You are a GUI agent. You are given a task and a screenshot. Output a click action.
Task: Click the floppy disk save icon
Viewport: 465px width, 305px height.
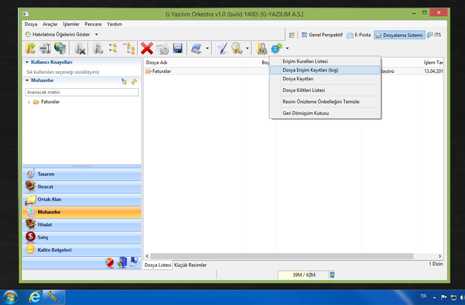[x=177, y=49]
